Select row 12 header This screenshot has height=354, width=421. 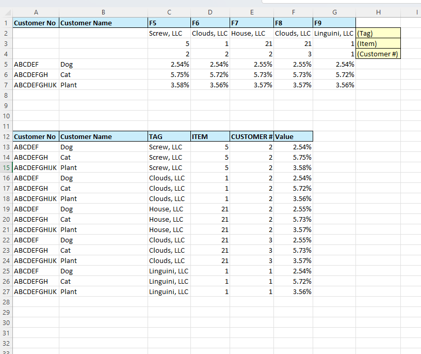[x=6, y=136]
